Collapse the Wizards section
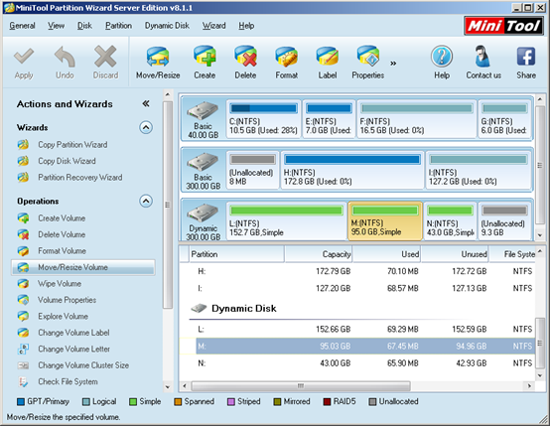Image resolution: width=550 pixels, height=426 pixels. [x=146, y=127]
